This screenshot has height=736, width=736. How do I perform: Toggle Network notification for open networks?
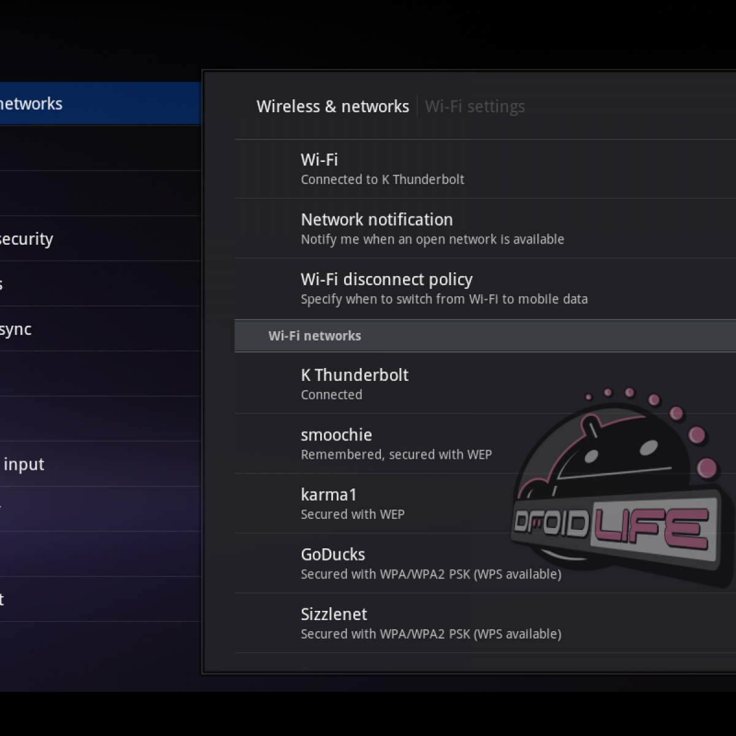click(x=485, y=228)
